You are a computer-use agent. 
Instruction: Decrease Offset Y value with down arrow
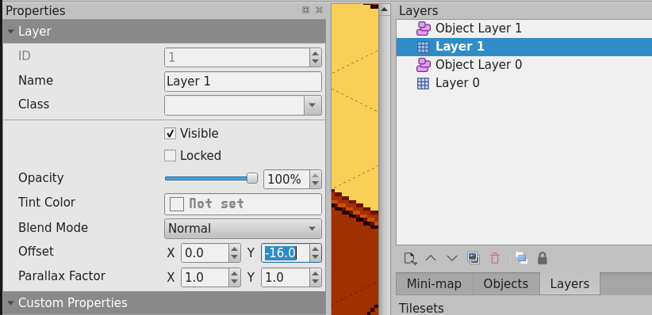[x=315, y=257]
